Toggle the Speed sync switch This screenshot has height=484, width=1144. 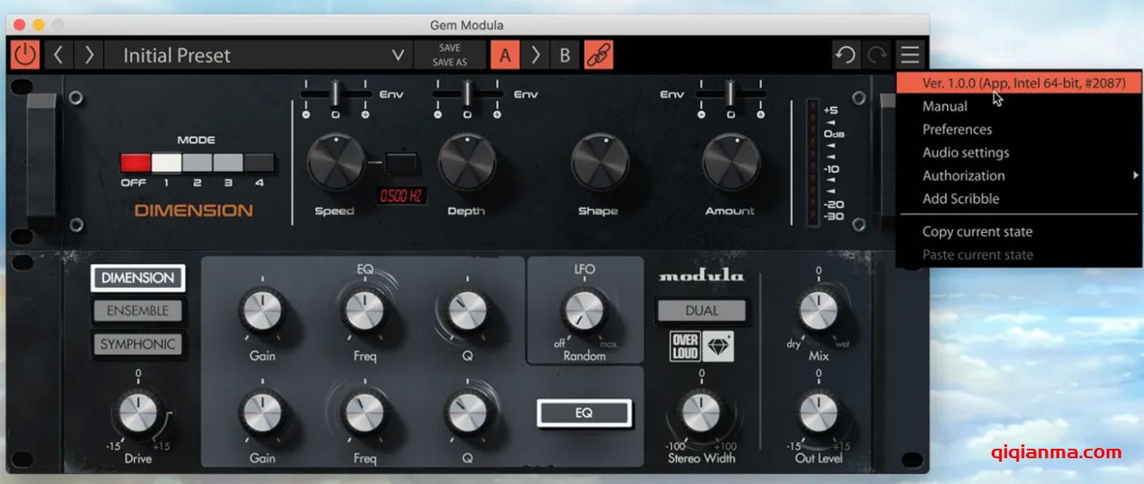[401, 162]
